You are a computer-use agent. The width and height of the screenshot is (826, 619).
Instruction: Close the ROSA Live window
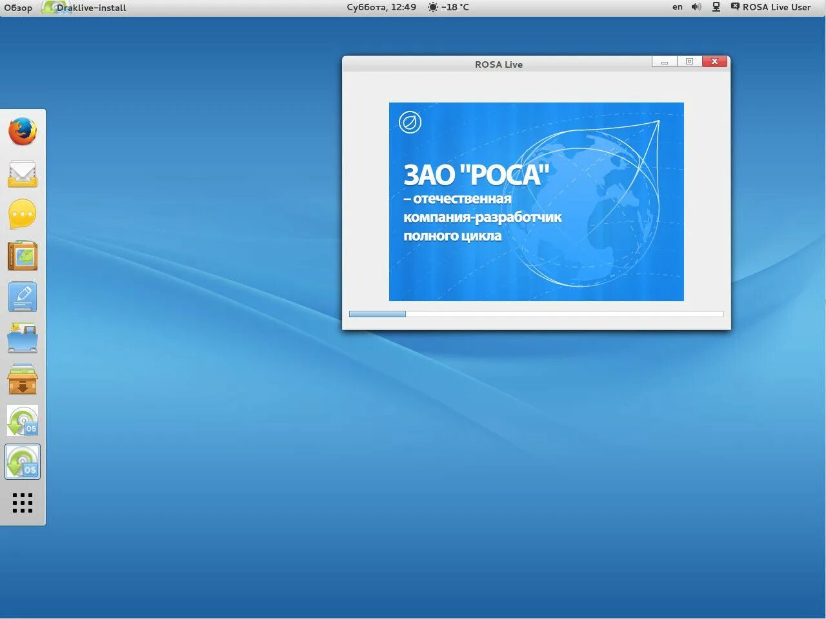(x=714, y=62)
